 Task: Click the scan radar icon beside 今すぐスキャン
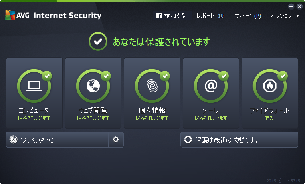13,140
